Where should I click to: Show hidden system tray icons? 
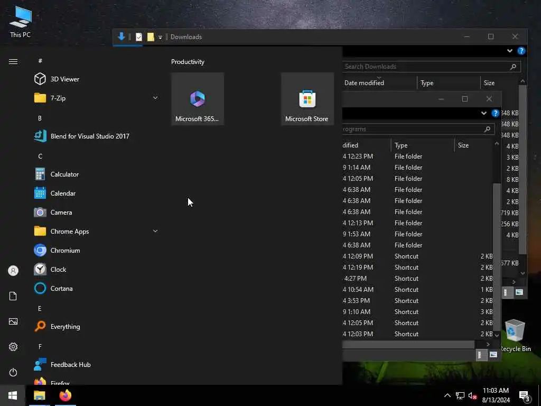447,395
